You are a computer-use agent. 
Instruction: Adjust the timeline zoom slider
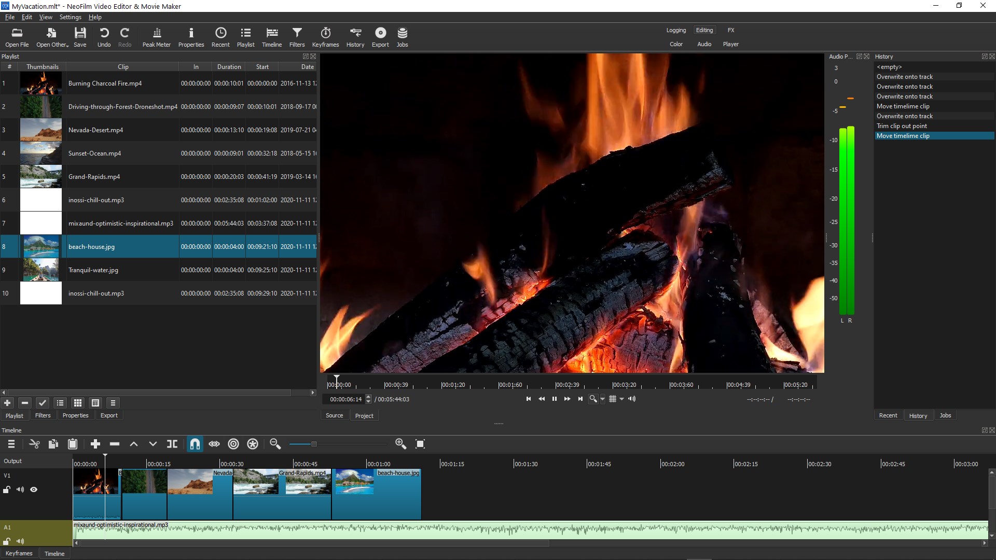pyautogui.click(x=314, y=444)
